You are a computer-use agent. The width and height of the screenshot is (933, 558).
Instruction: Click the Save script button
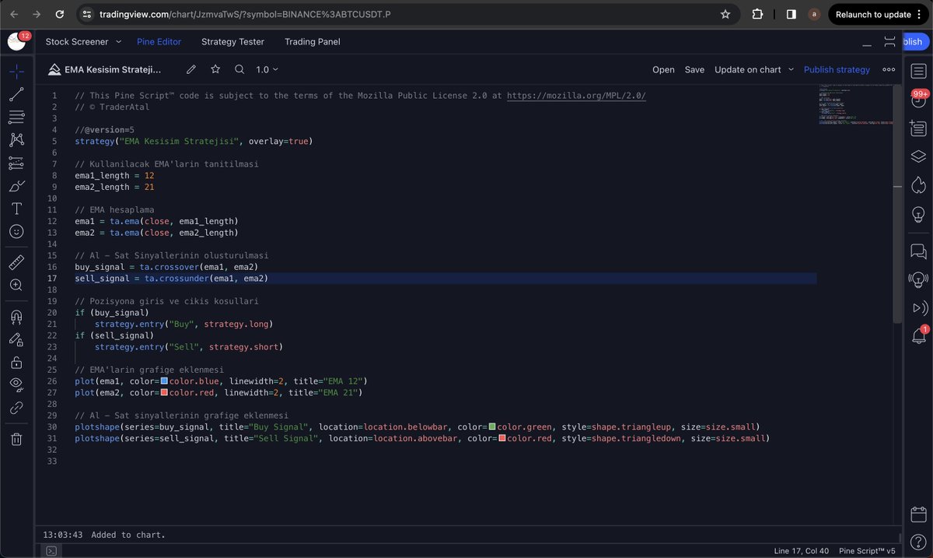tap(694, 69)
